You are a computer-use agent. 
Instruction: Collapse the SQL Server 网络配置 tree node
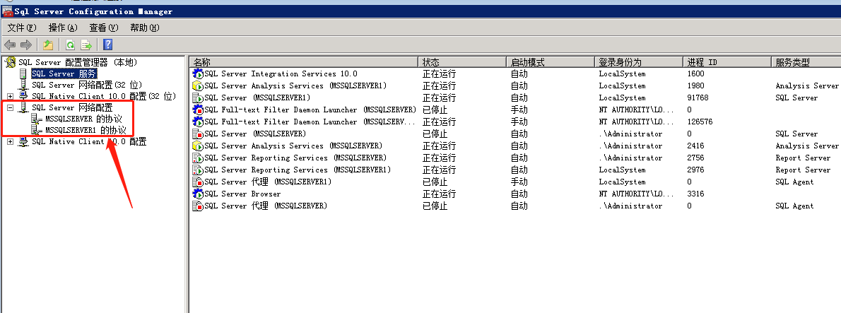click(10, 107)
